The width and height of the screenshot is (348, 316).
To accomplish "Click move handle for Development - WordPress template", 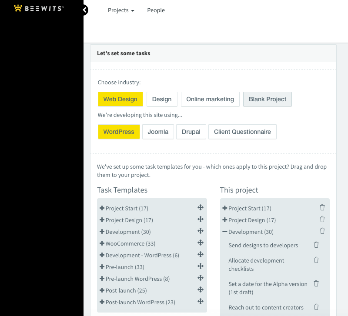I will (201, 255).
